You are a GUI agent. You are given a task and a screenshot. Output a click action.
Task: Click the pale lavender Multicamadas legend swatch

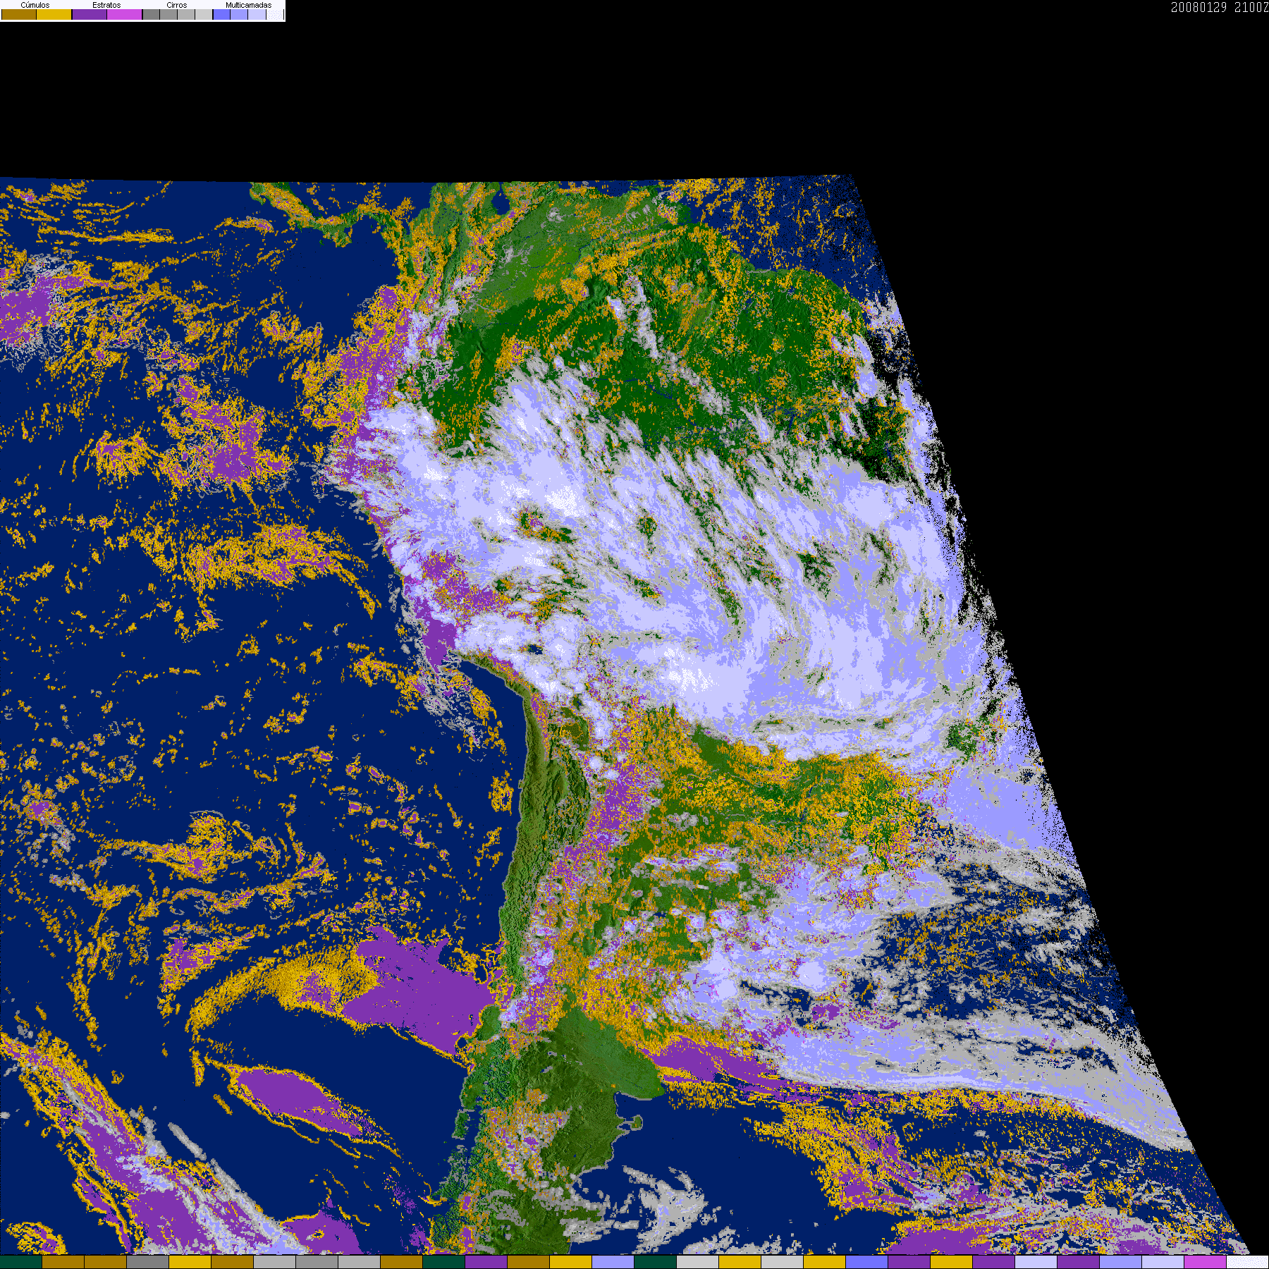click(x=257, y=14)
